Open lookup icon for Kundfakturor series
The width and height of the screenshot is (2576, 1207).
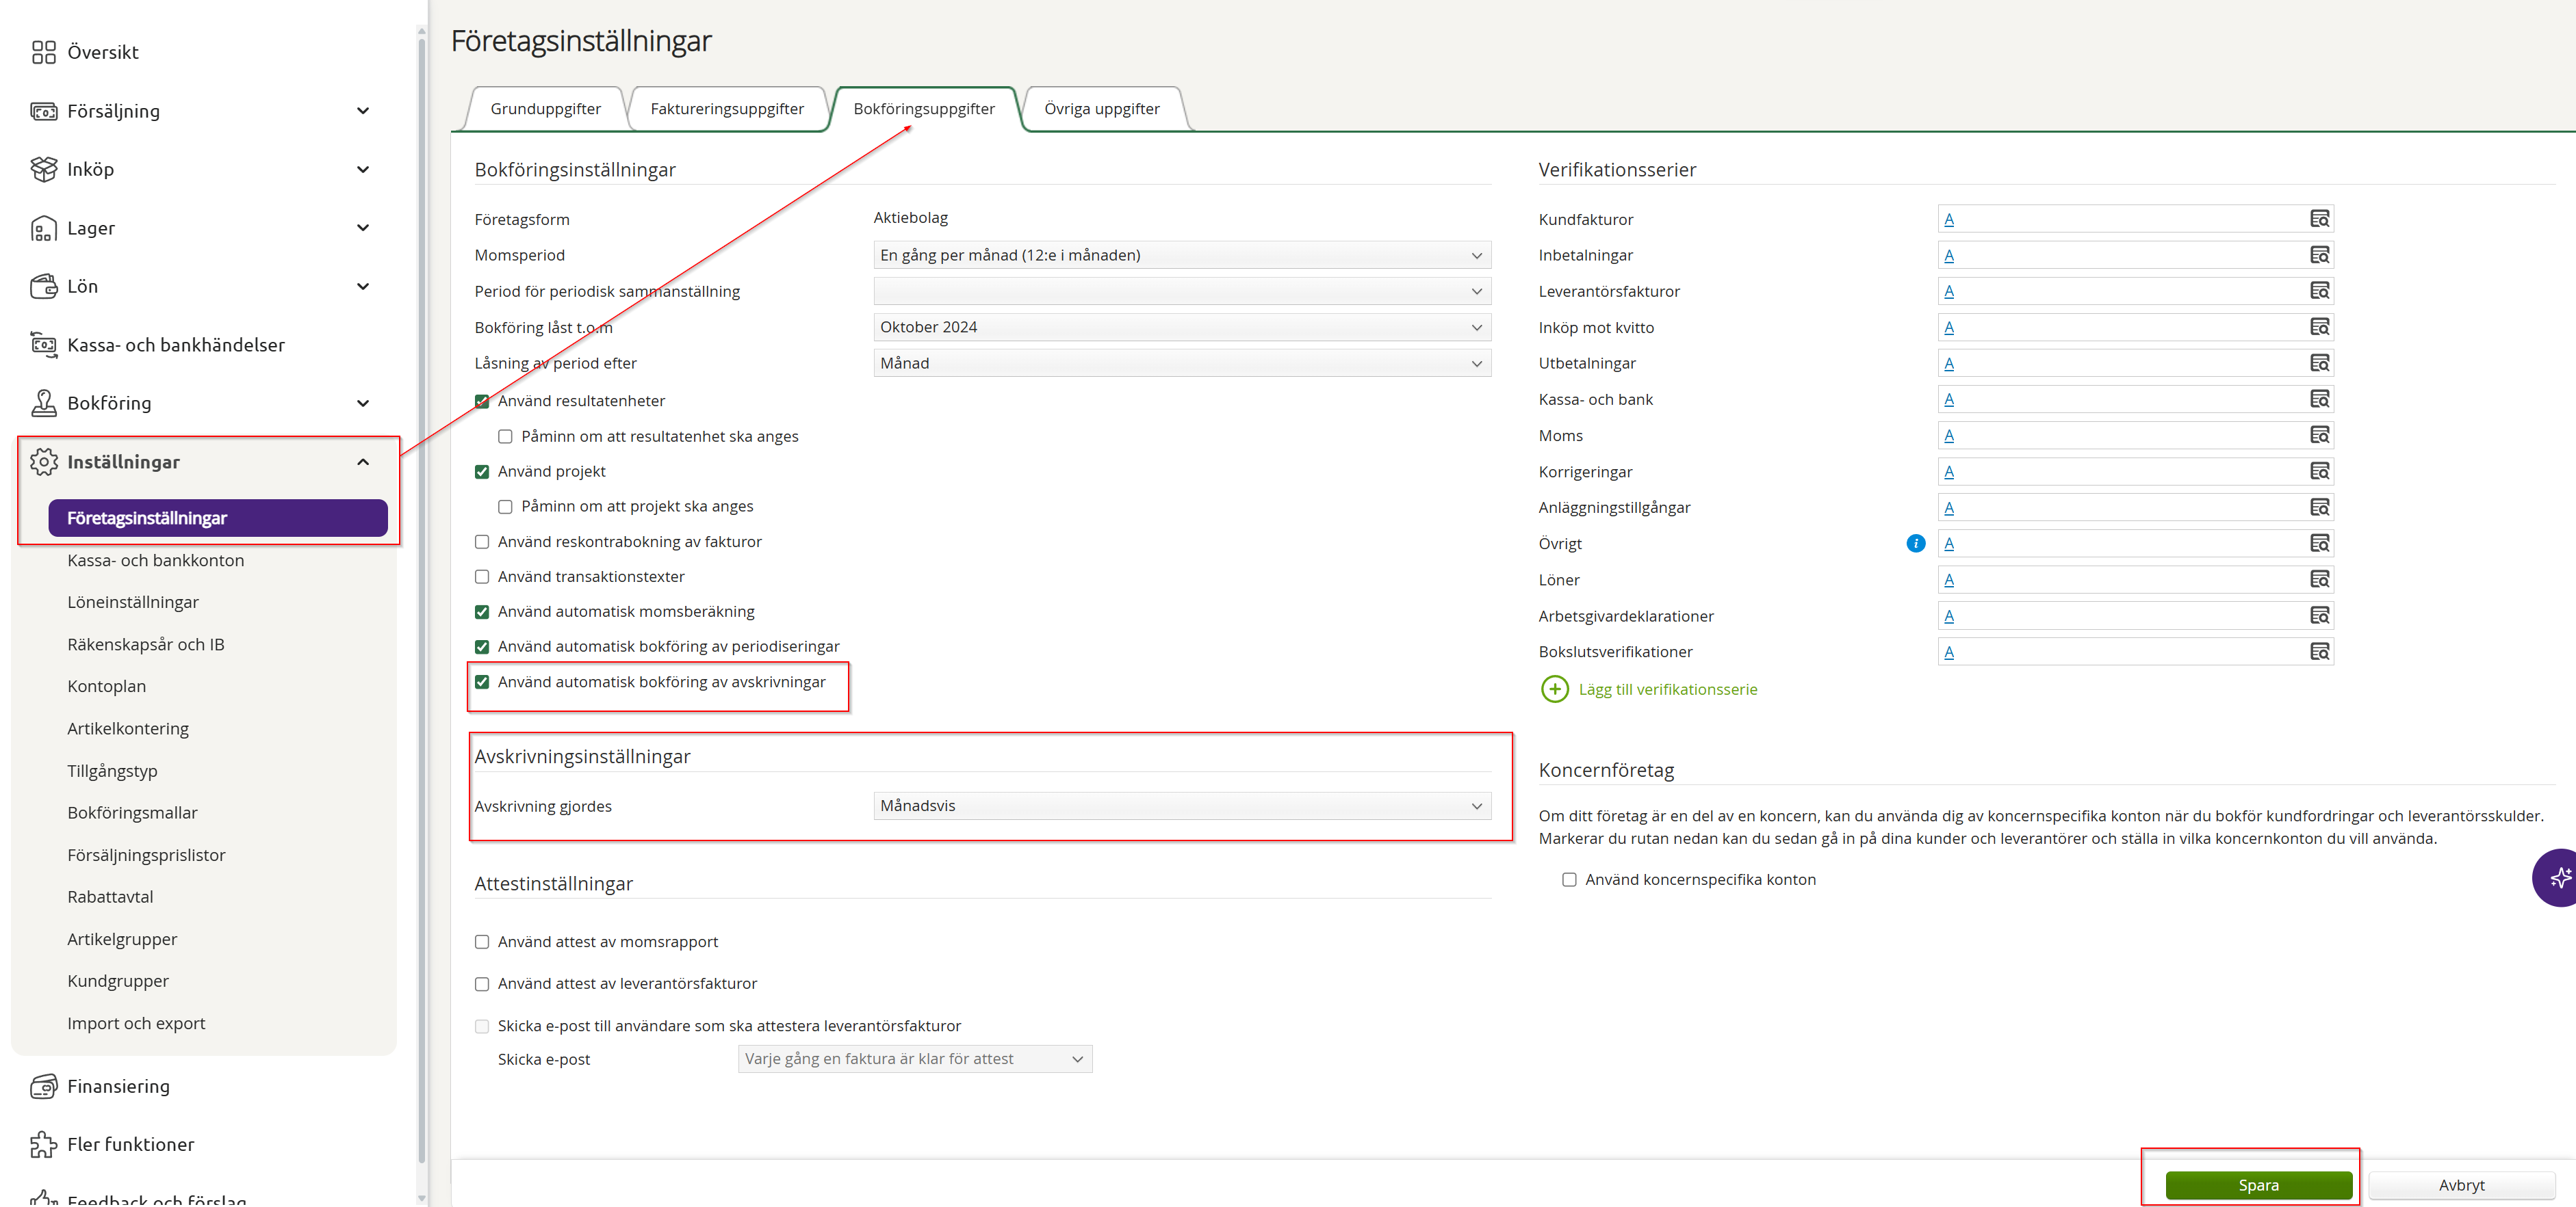tap(2319, 219)
